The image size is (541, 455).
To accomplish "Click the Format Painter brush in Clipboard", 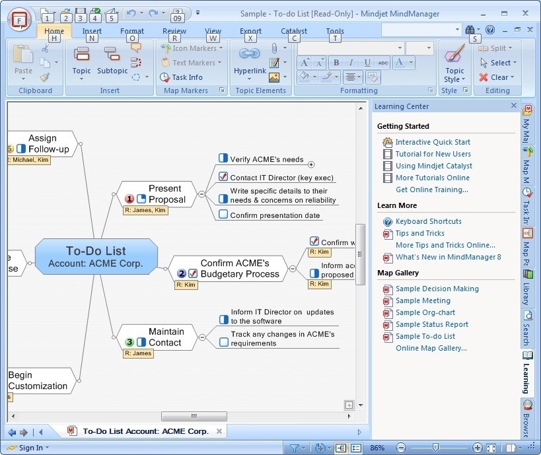I will point(45,77).
